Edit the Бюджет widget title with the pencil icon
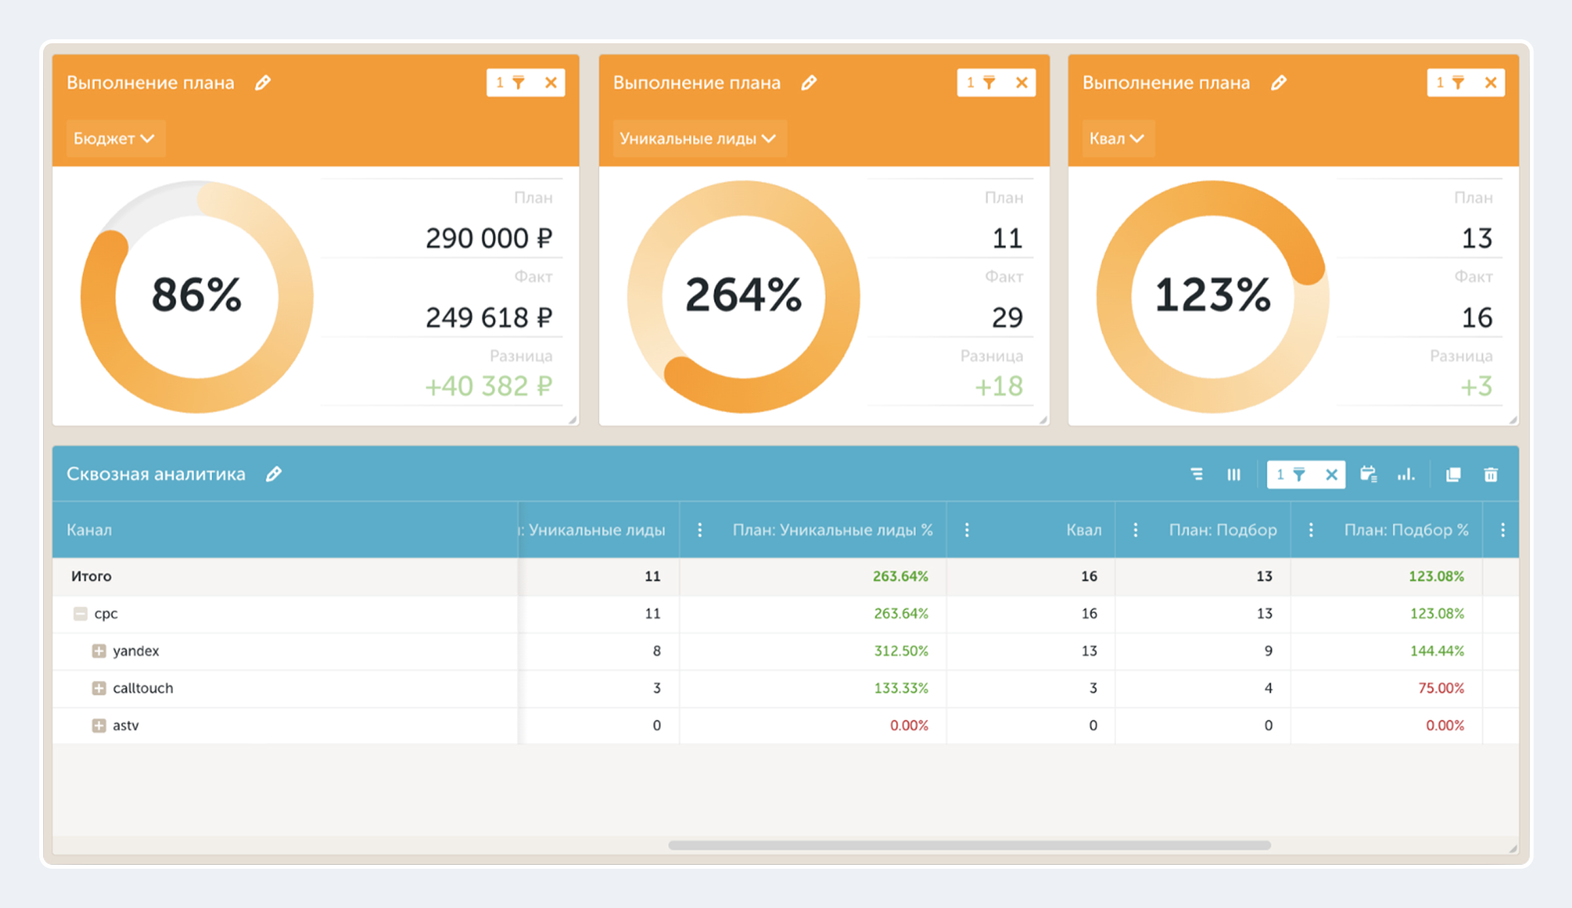 click(263, 83)
